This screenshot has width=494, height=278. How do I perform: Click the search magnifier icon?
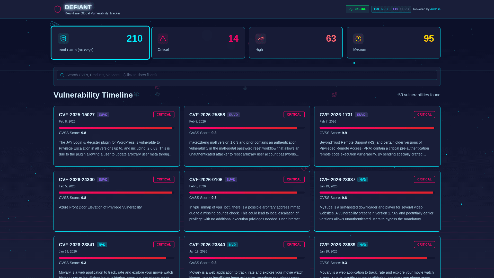62,75
